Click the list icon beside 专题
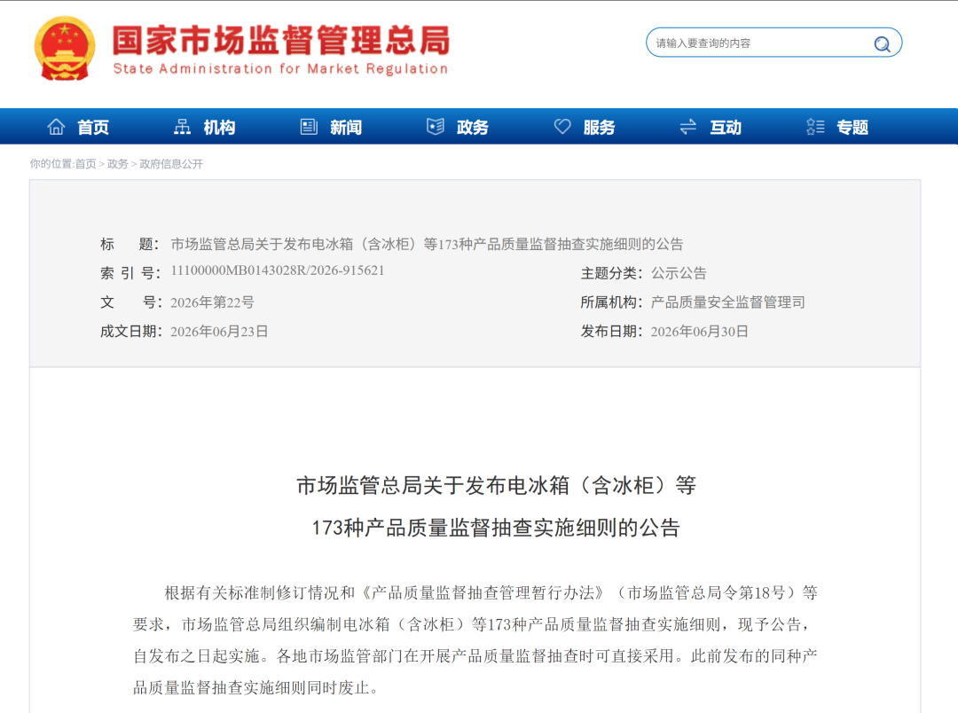This screenshot has width=958, height=713. (815, 127)
